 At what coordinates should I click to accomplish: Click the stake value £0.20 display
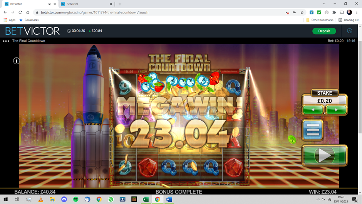(324, 101)
